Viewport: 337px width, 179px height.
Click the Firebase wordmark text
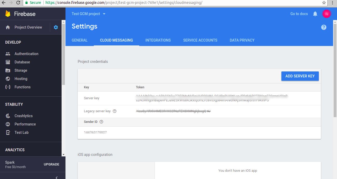point(25,14)
